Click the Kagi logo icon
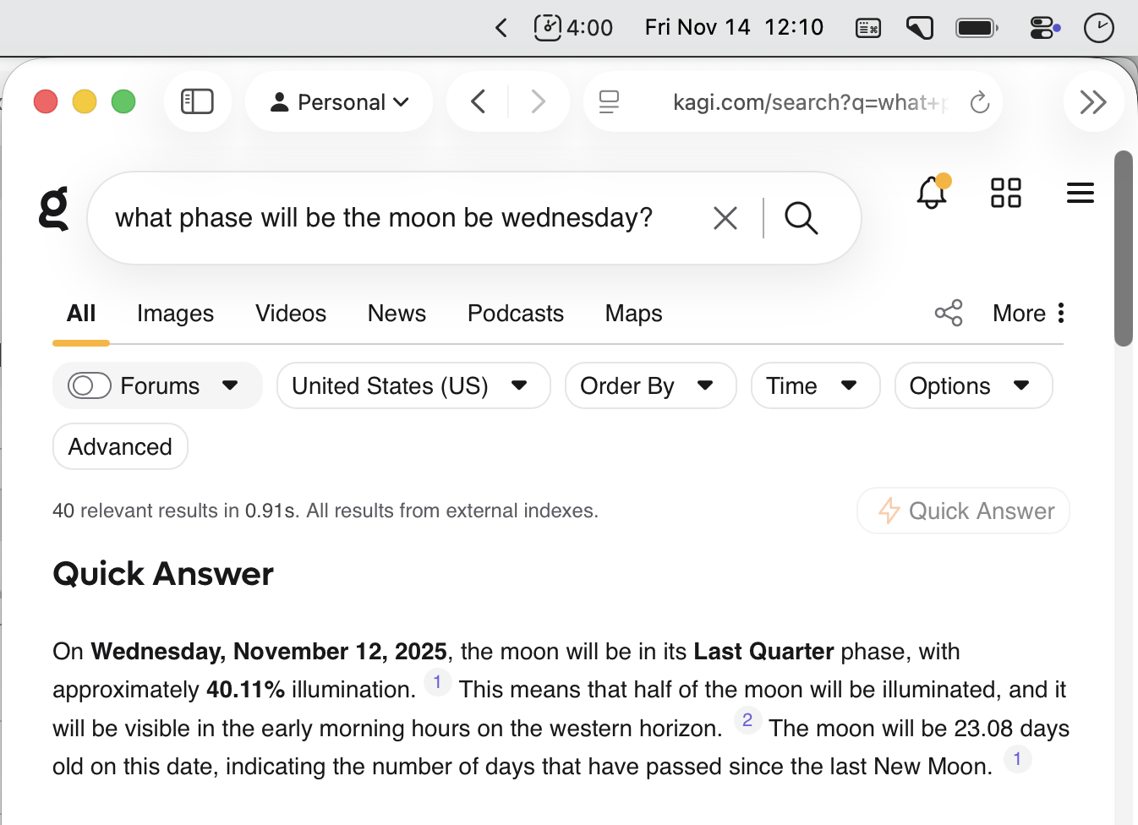Image resolution: width=1138 pixels, height=825 pixels. coord(54,210)
